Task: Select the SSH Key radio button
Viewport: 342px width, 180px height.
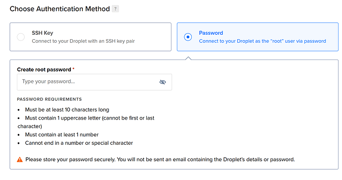Action: [x=21, y=37]
